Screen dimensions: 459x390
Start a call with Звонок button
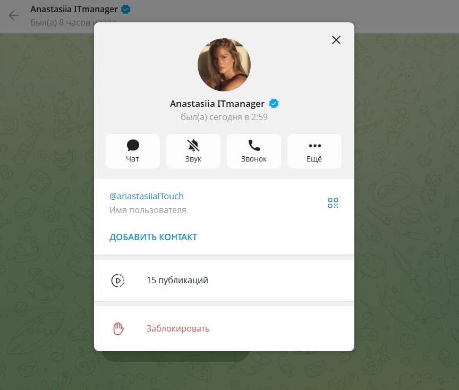coord(254,151)
